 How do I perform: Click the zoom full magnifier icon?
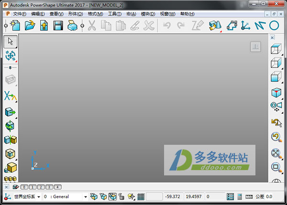click(276, 153)
